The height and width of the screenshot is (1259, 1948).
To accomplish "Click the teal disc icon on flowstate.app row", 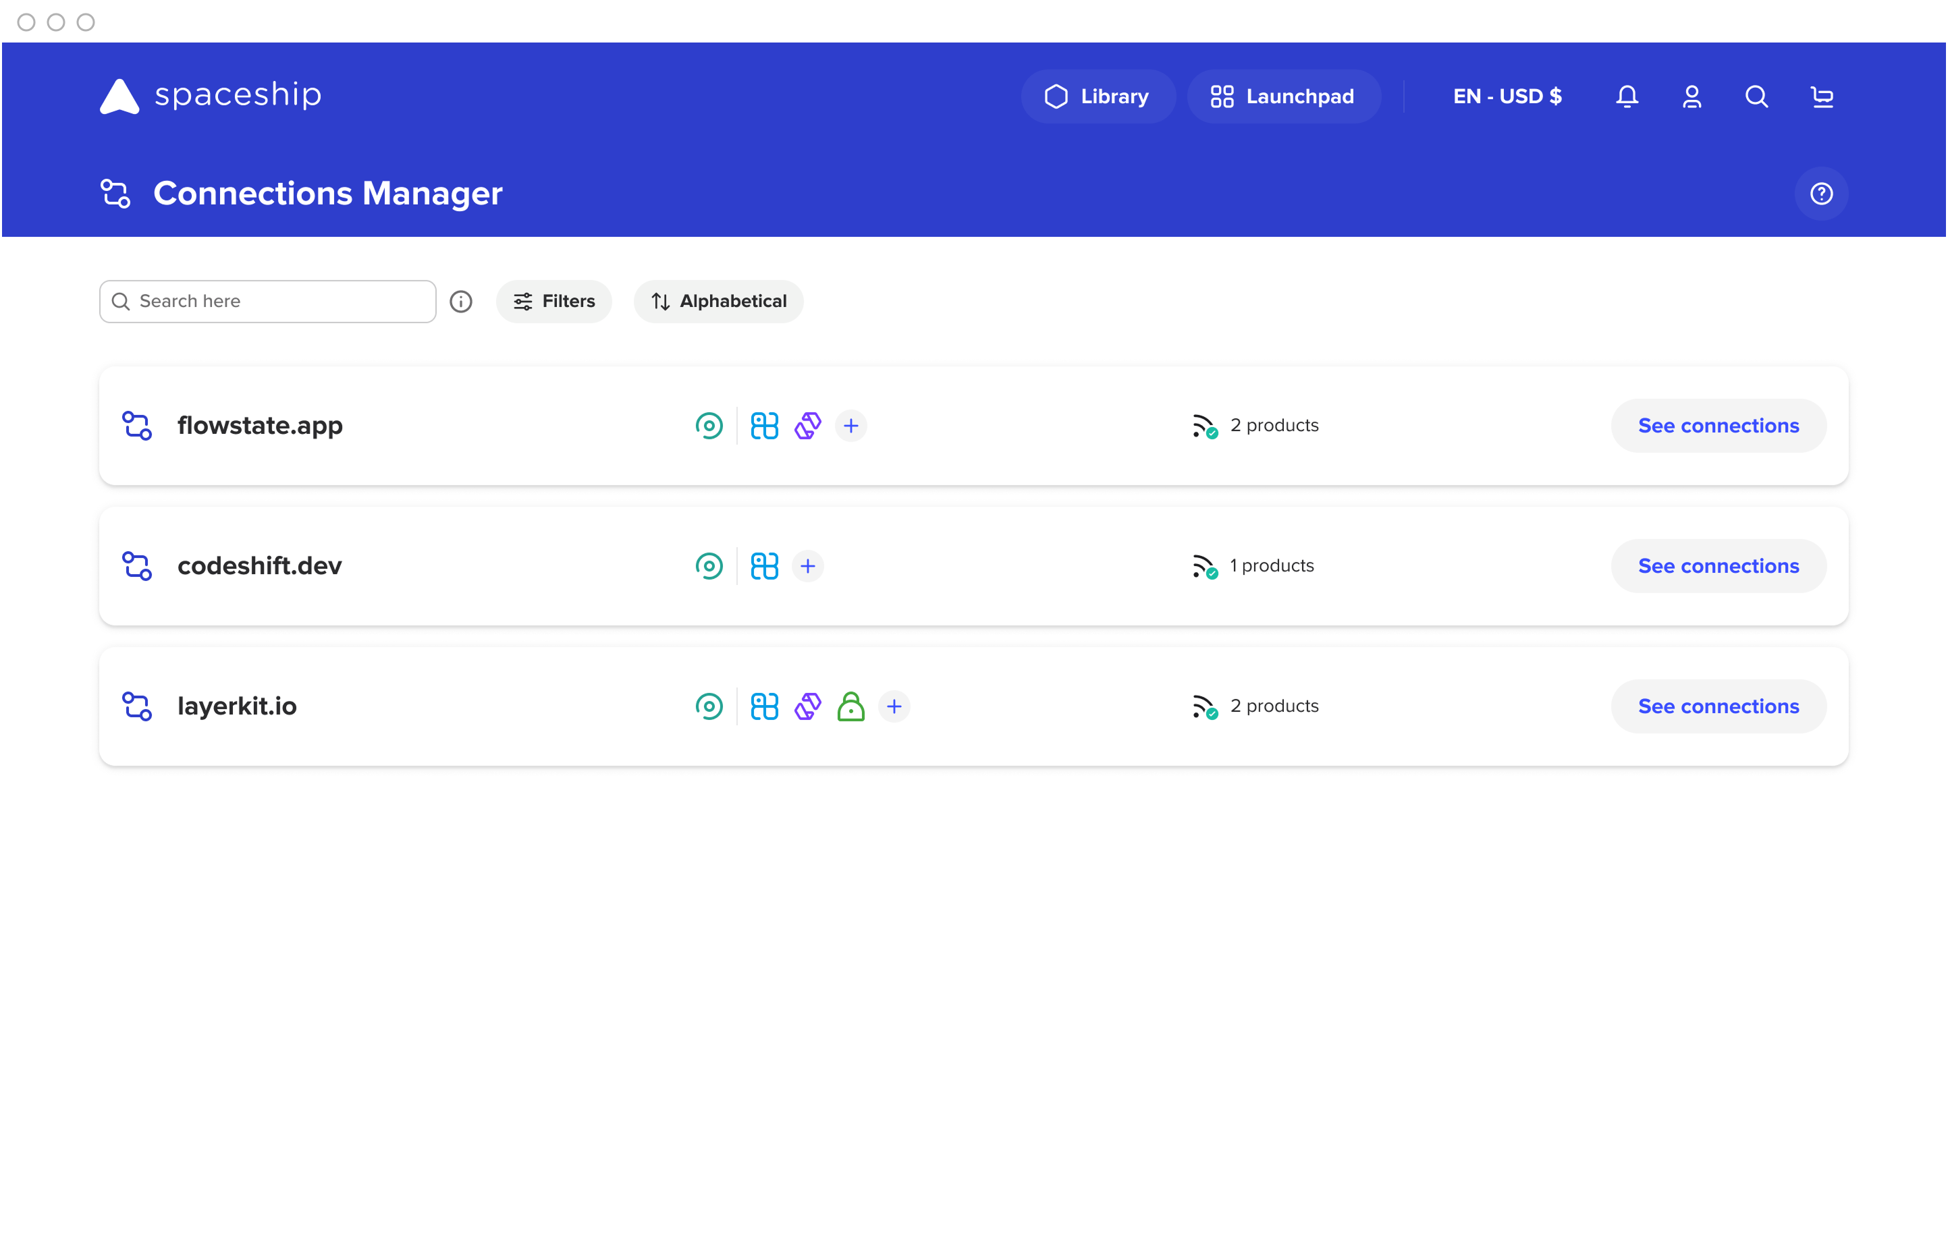I will pyautogui.click(x=710, y=425).
